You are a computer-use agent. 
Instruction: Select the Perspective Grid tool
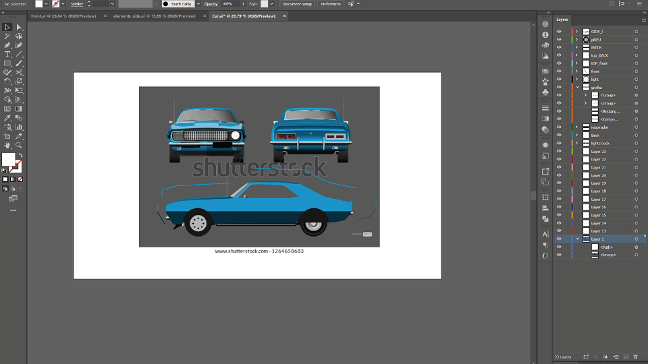tap(19, 100)
